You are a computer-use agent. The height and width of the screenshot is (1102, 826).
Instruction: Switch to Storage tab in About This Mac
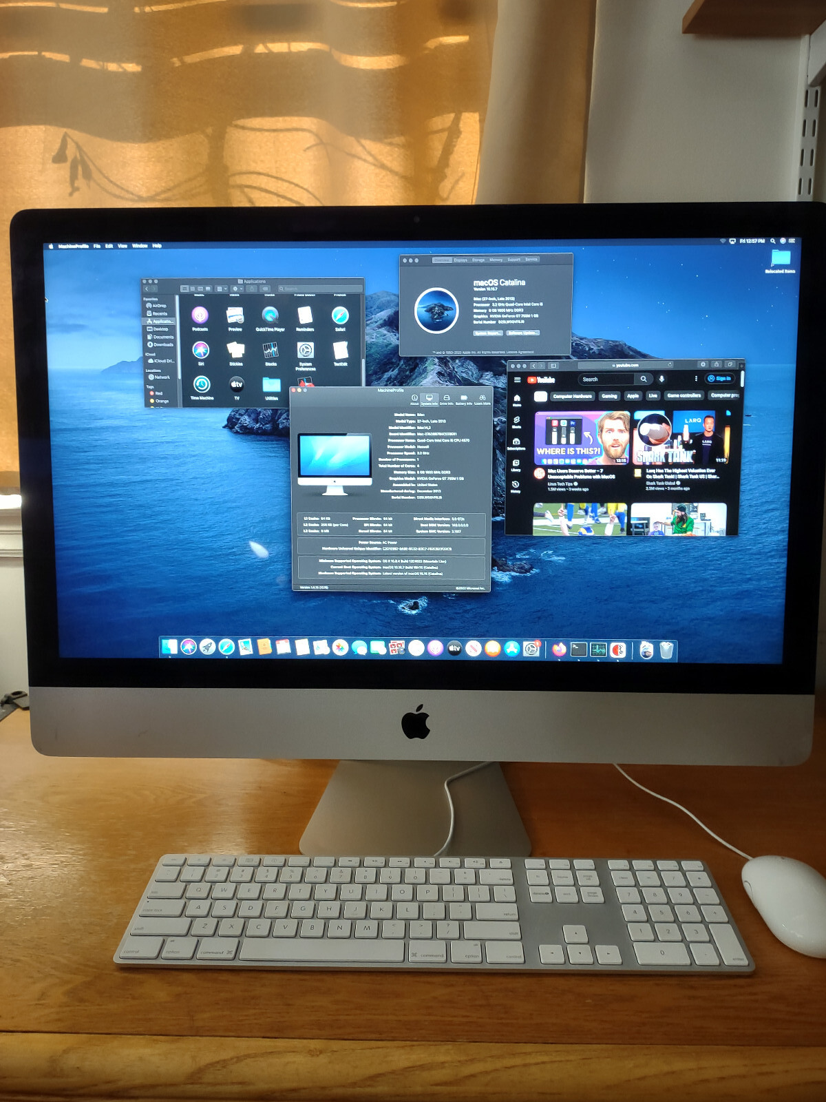pos(478,260)
